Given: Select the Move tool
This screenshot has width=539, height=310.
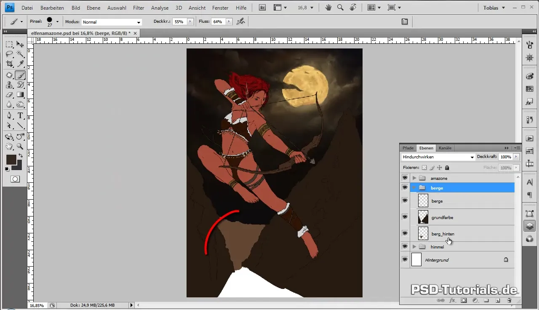Looking at the screenshot, I should tap(20, 44).
